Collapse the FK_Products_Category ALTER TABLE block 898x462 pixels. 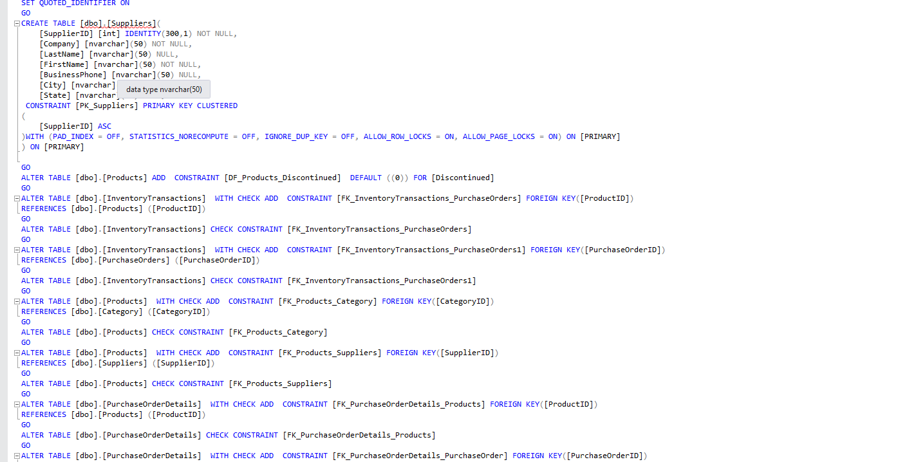pyautogui.click(x=15, y=300)
